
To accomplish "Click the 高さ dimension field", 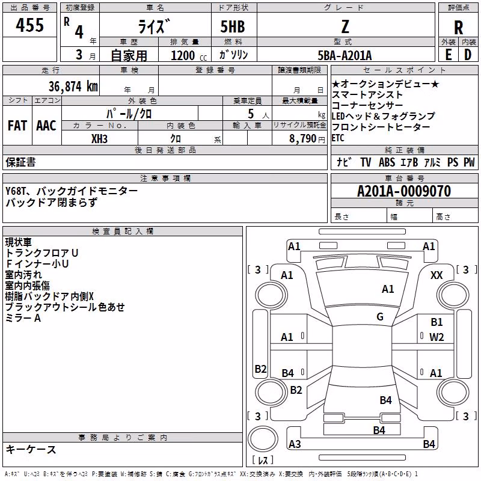I will [456, 216].
